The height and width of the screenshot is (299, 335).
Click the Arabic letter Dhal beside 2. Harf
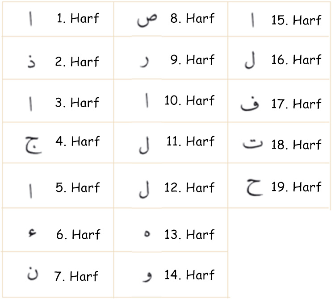[x=32, y=62]
